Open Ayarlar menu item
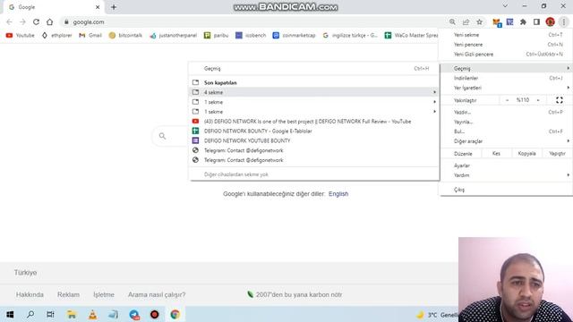573x322 pixels. point(507,165)
